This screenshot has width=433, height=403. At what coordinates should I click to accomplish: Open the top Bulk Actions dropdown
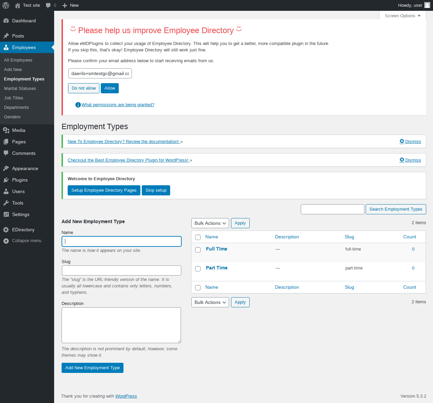point(210,223)
